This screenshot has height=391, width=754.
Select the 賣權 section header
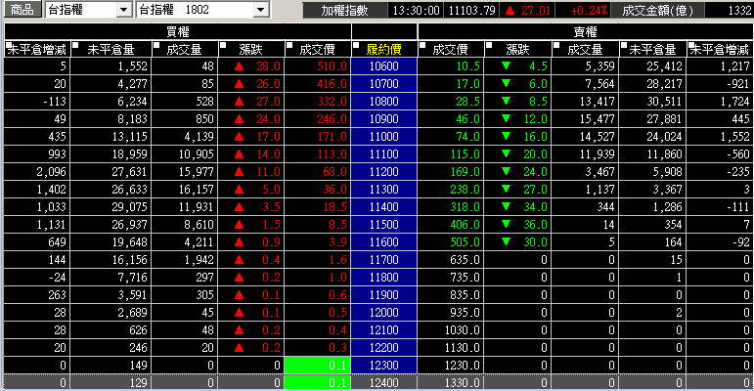585,31
